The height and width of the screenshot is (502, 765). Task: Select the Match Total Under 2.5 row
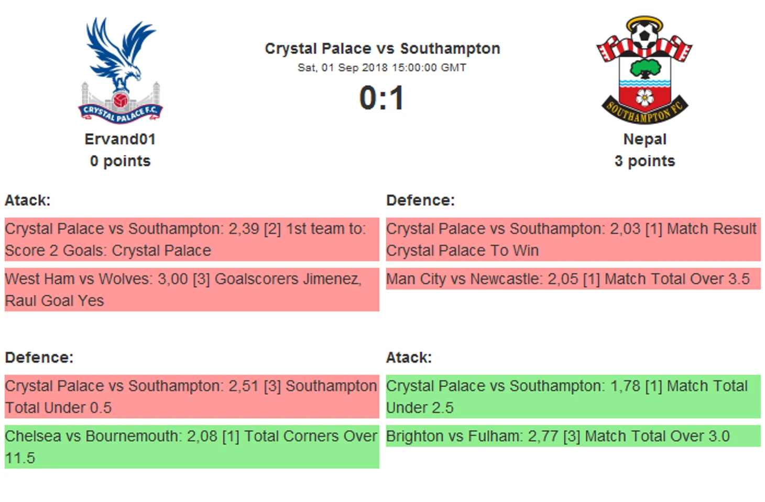click(x=573, y=396)
